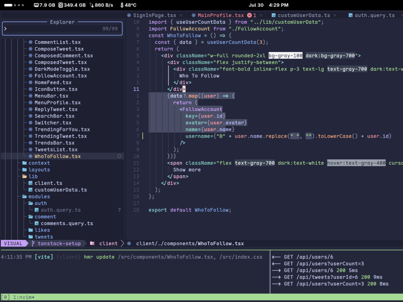Close the MainProfile.tsx tab

(261, 15)
